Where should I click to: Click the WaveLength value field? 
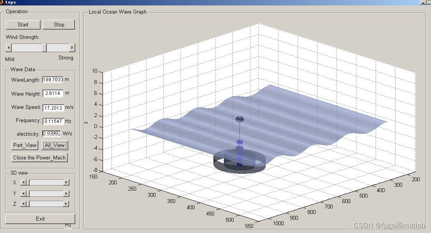coord(53,80)
